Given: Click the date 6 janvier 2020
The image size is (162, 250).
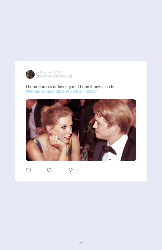Looking at the screenshot, I should (50, 73).
